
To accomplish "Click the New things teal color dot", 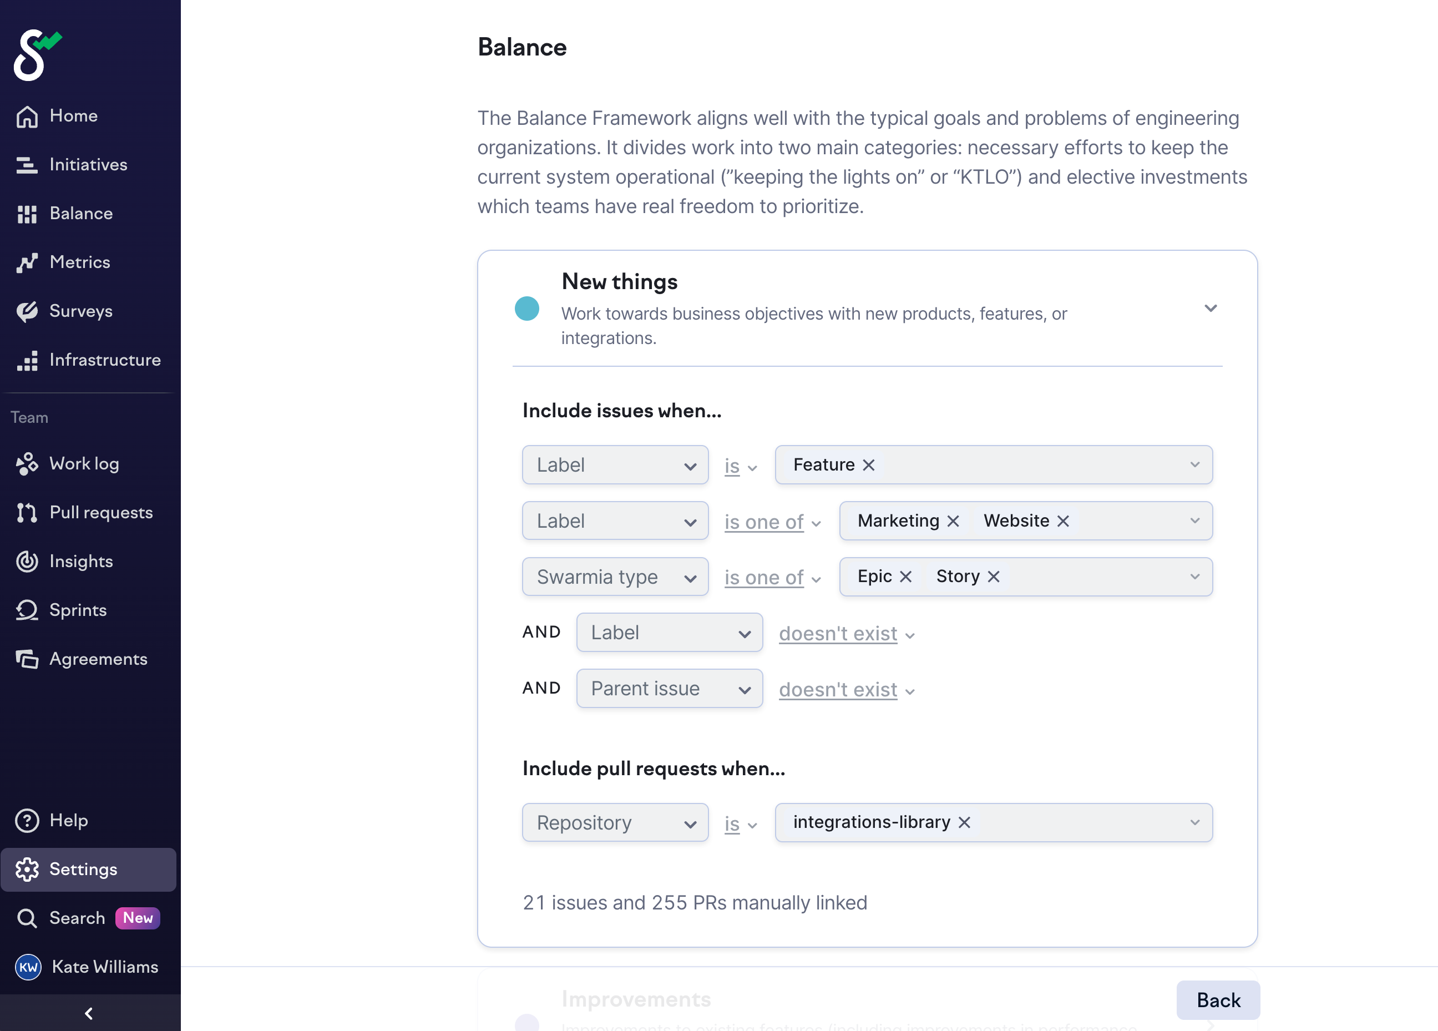I will point(527,309).
